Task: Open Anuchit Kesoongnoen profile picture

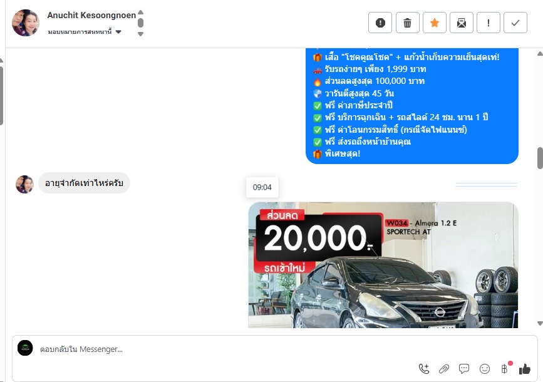Action: pyautogui.click(x=25, y=23)
